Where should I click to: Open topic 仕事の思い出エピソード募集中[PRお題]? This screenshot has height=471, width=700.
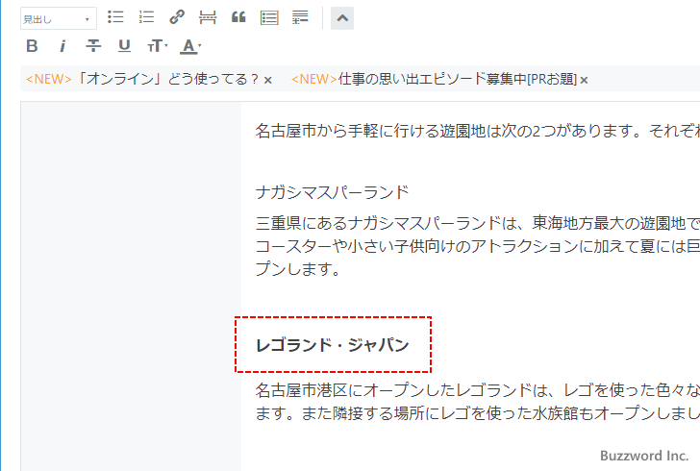pyautogui.click(x=434, y=79)
